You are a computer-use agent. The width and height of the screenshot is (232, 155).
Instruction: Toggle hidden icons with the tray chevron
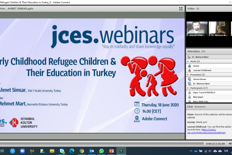pos(191,151)
